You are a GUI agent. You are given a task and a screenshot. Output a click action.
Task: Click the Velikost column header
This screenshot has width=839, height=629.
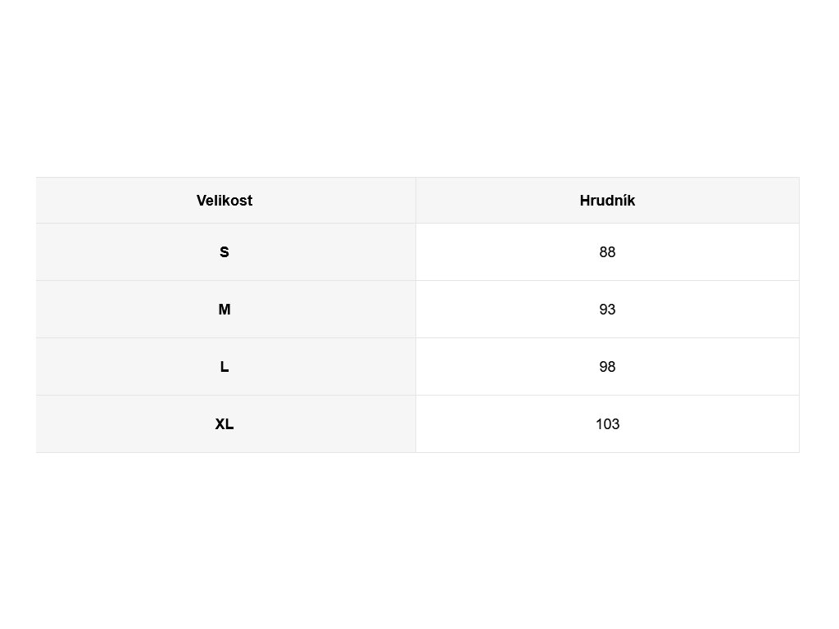[x=225, y=201]
